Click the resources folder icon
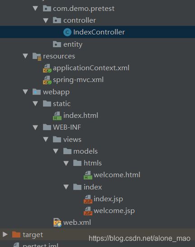 tap(37, 57)
